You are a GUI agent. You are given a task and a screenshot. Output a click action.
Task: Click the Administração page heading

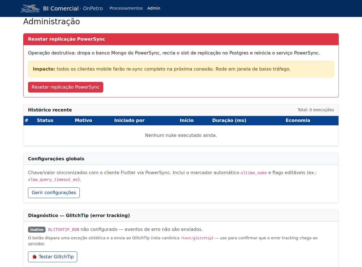tap(51, 22)
